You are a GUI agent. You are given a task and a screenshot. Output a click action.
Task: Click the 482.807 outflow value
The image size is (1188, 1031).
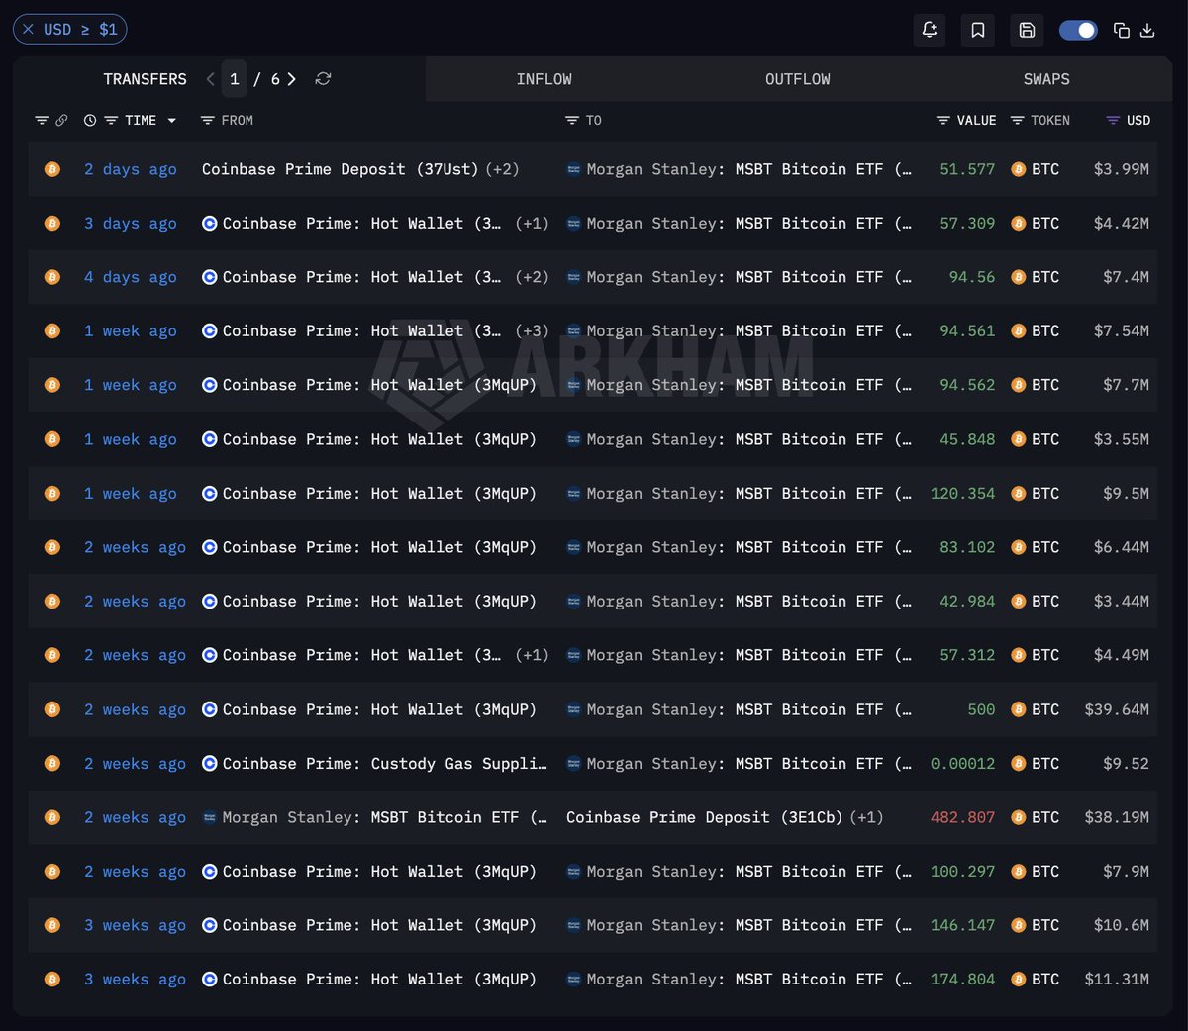[x=962, y=817]
